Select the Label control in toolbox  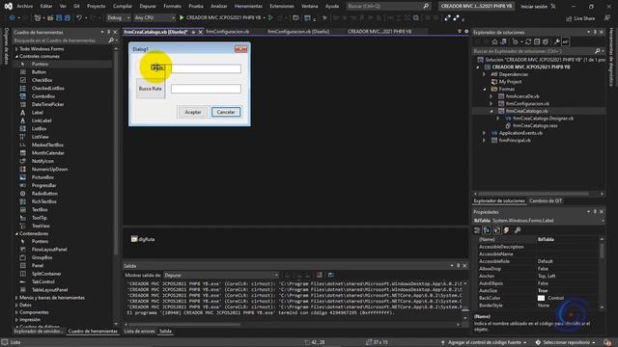tap(38, 113)
